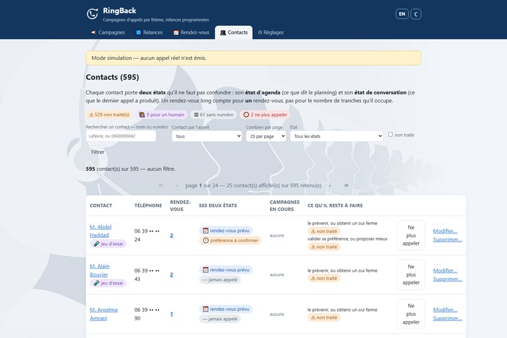Click the 529 non traité(s) badge

(x=109, y=115)
